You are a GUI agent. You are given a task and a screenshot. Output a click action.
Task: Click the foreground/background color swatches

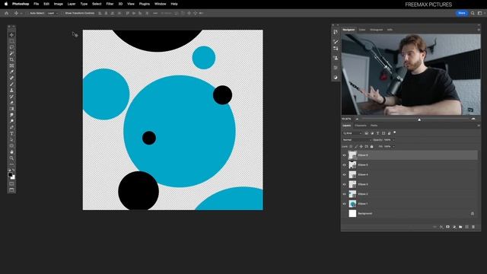[x=11, y=176]
